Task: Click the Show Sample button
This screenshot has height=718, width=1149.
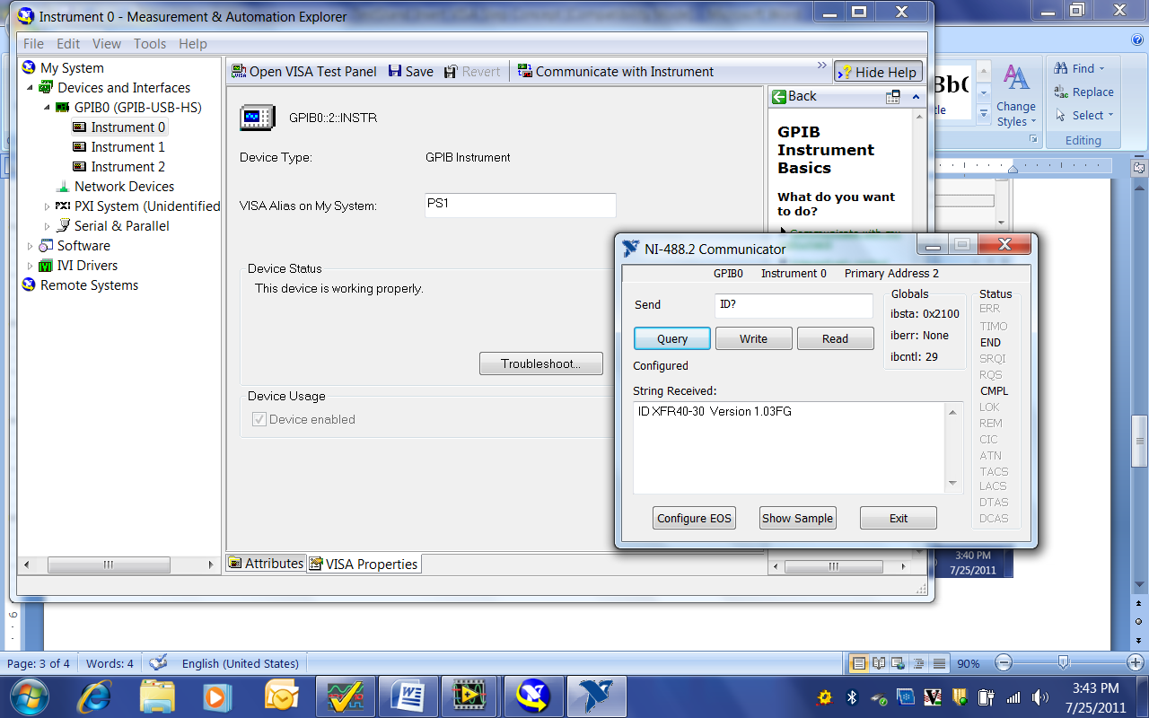Action: (x=797, y=518)
